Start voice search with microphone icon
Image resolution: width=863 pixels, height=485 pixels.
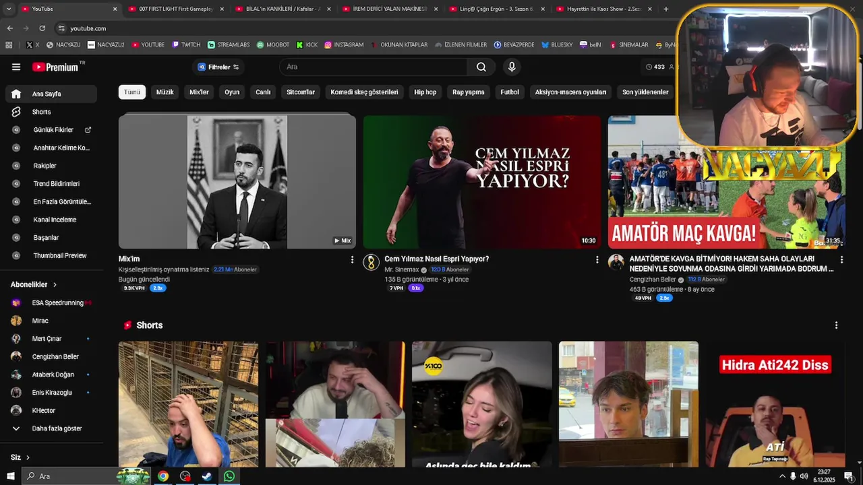(512, 67)
